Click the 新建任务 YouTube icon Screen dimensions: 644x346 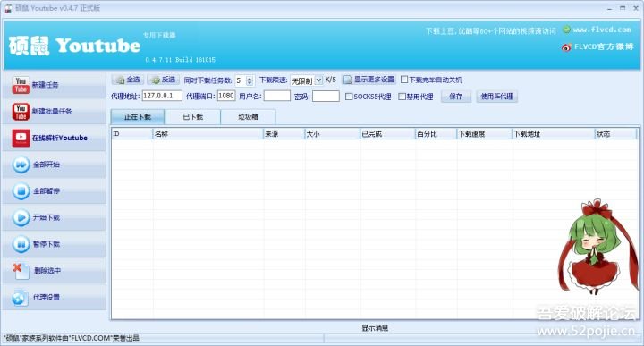(x=21, y=85)
